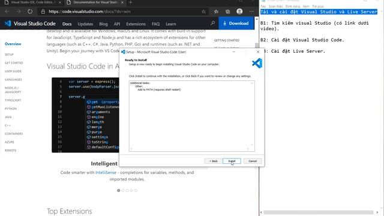Open the Learn navigation item
Viewport: 384px width, 216px height.
(x=170, y=24)
